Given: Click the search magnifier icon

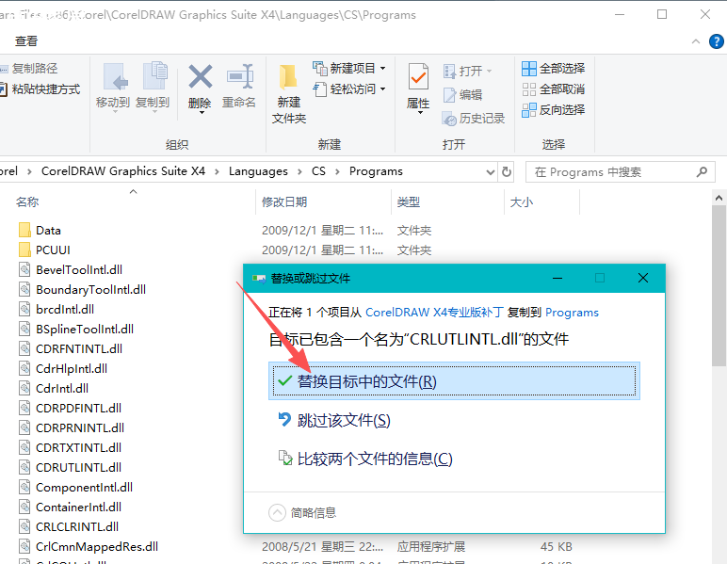Looking at the screenshot, I should (702, 172).
